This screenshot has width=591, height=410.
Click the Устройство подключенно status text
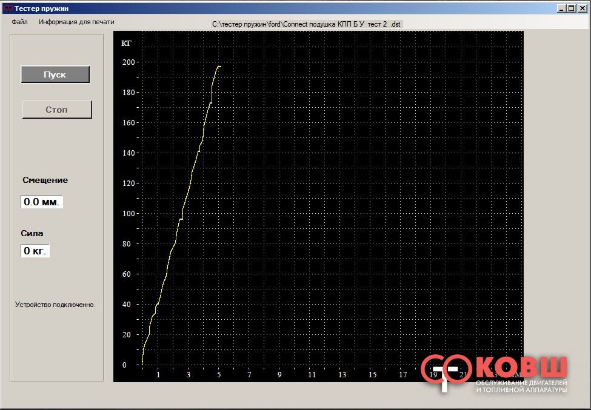coord(55,305)
